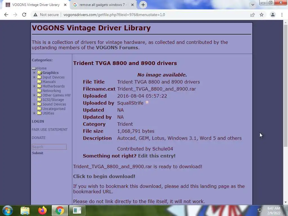Click the URL address bar
288x216 pixels.
click(x=114, y=15)
